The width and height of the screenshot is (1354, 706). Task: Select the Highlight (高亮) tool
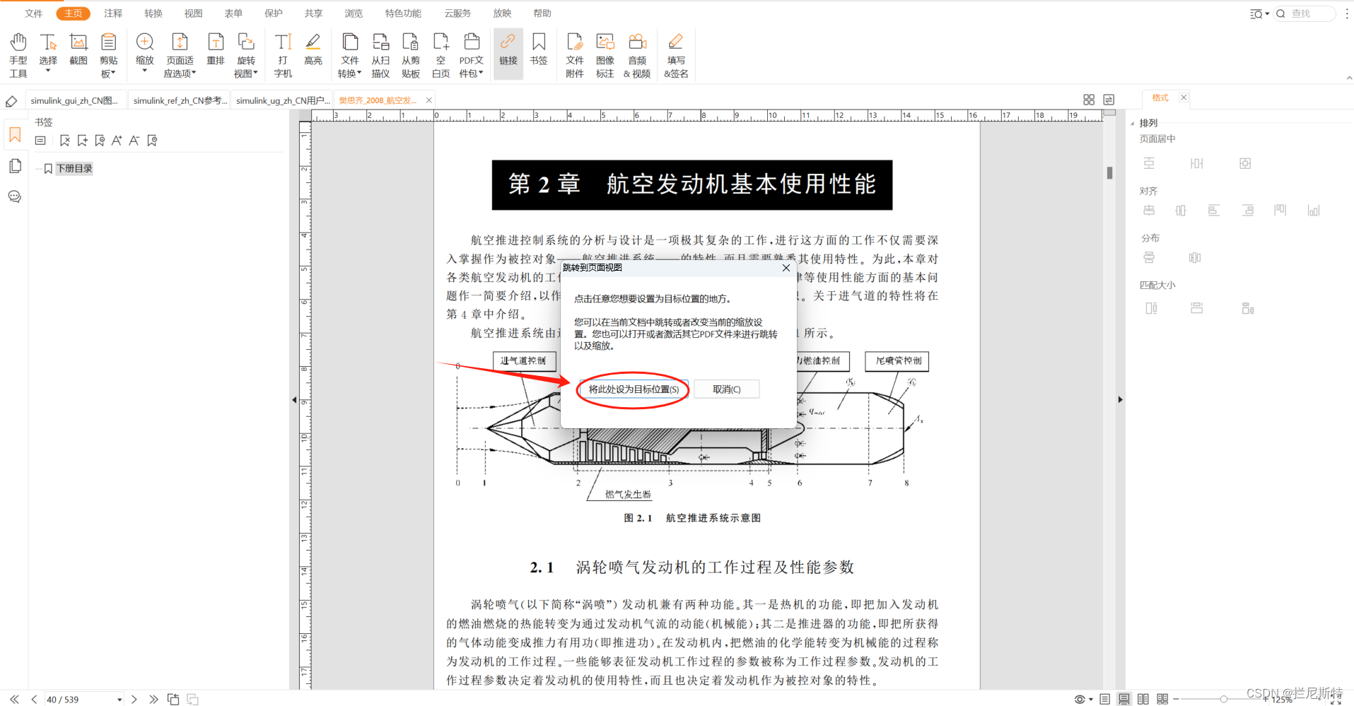pos(313,49)
